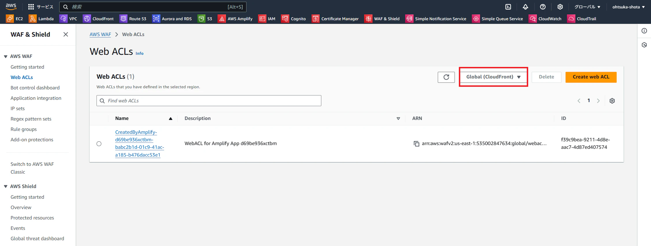Open the help question mark menu
This screenshot has height=246, width=651.
543,7
